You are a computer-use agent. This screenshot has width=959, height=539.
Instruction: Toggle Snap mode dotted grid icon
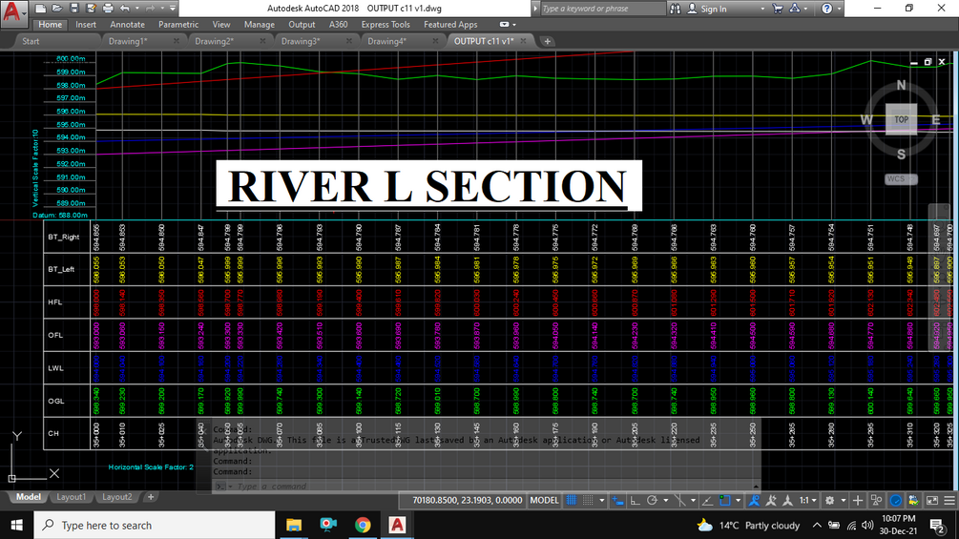588,501
